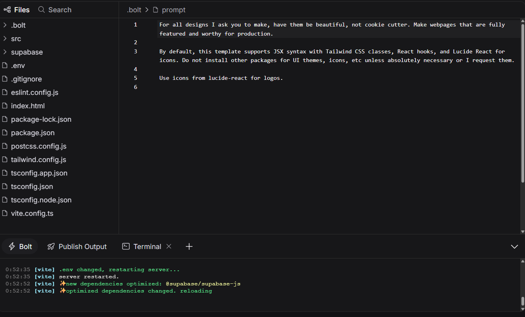525x317 pixels.
Task: Click the tailwind.config.js file icon
Action: (5, 160)
